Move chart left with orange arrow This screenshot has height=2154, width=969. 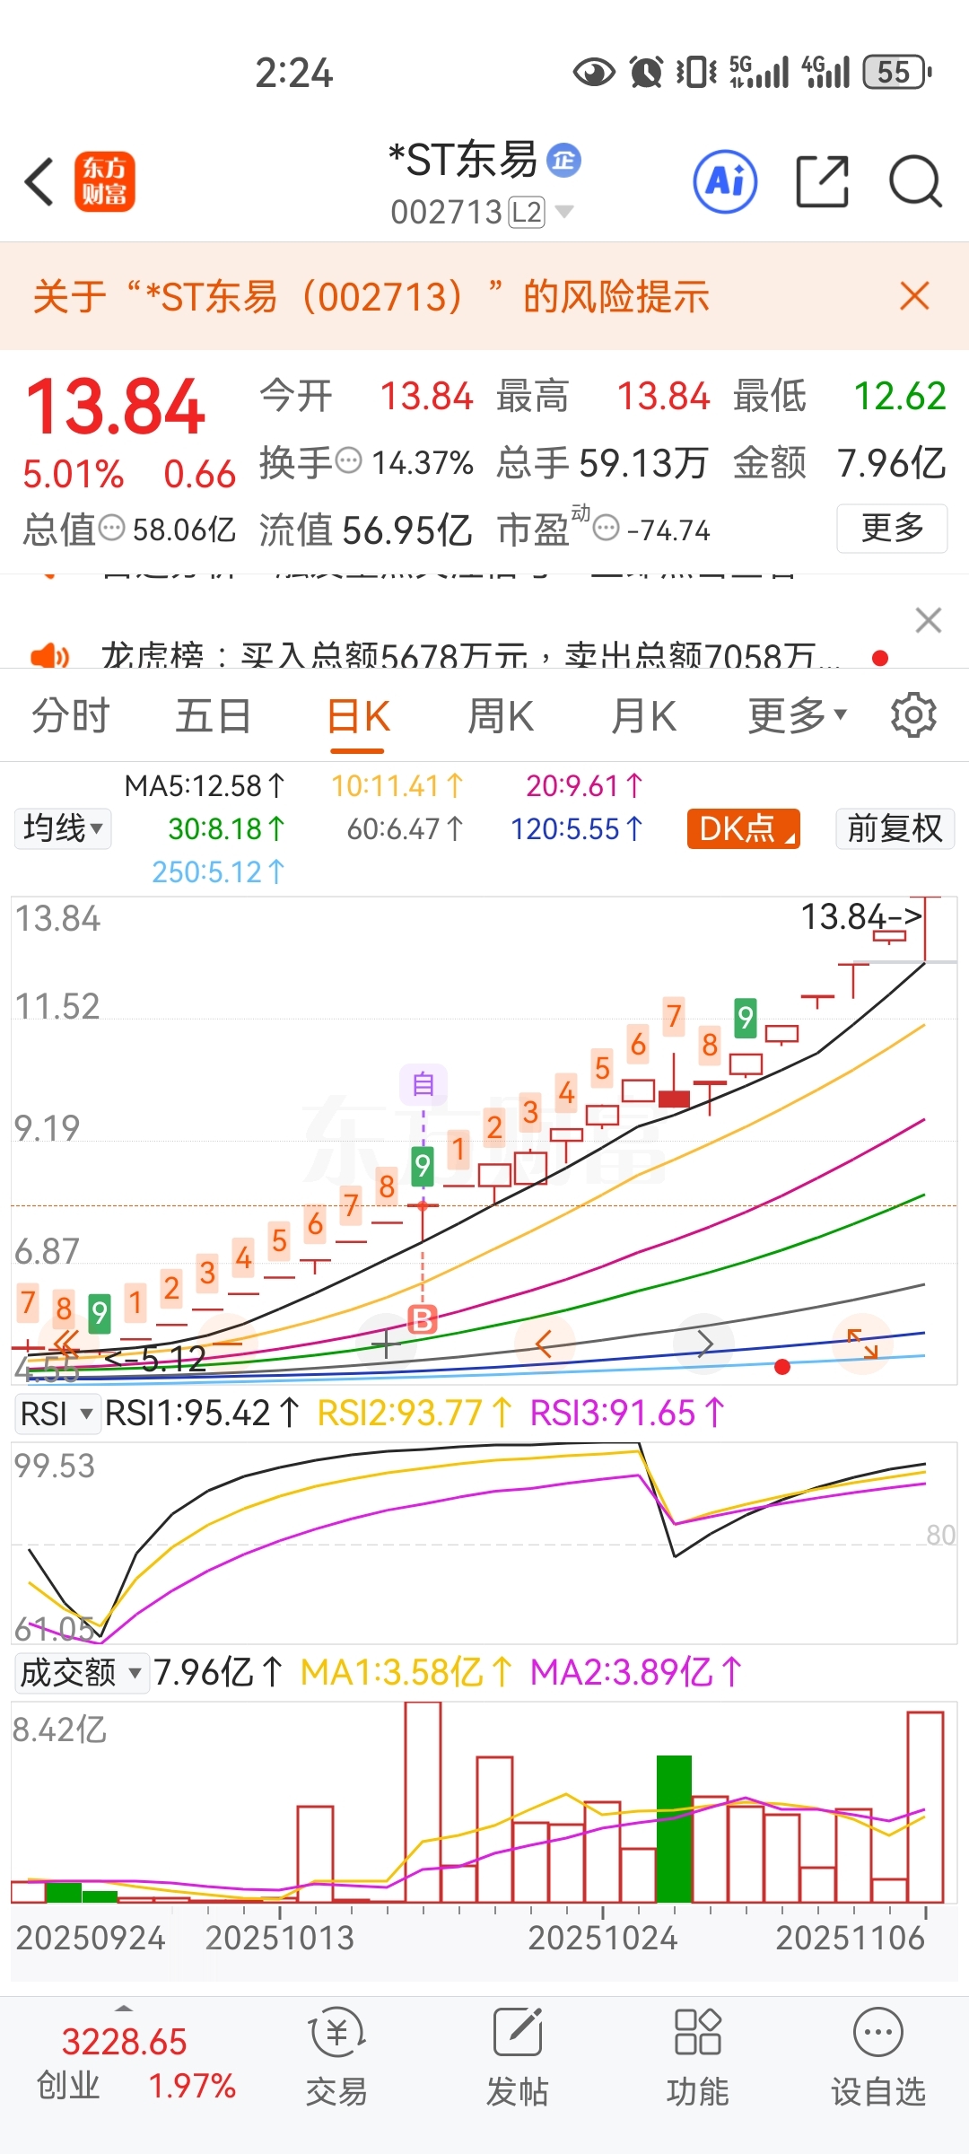543,1344
